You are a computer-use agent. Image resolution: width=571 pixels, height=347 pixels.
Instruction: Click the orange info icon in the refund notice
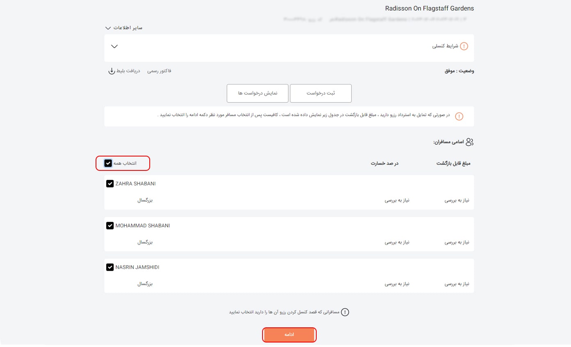[459, 116]
